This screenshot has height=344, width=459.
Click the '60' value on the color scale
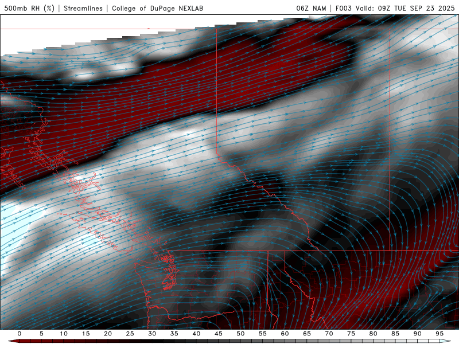click(285, 334)
